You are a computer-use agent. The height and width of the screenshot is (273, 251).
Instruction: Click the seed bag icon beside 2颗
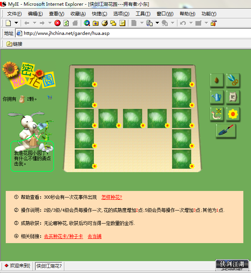click(22, 99)
